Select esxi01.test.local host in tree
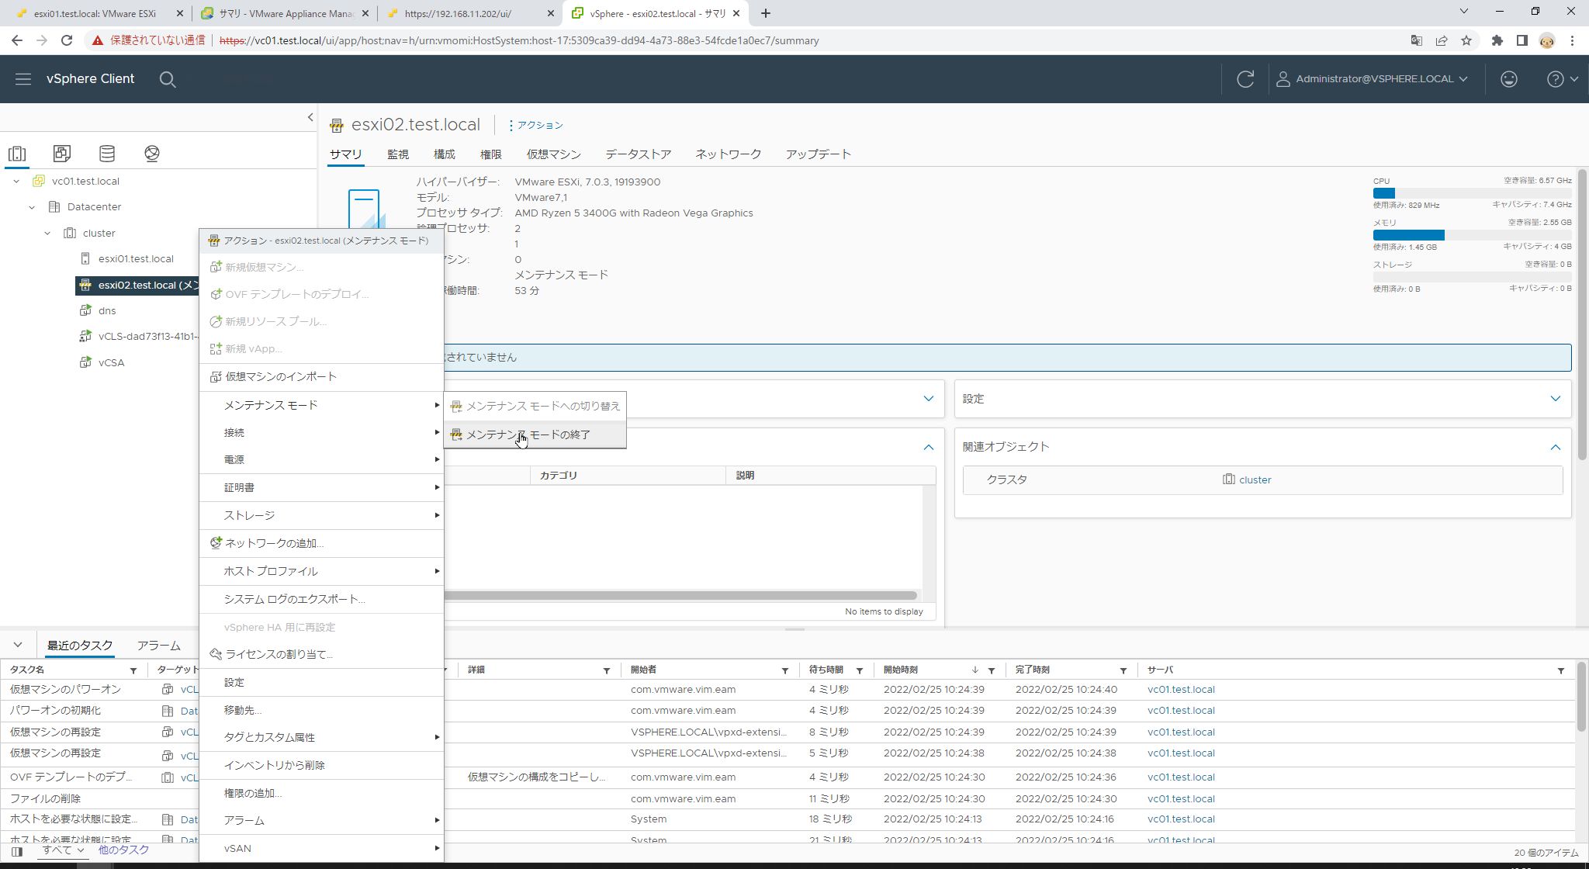 [x=136, y=259]
